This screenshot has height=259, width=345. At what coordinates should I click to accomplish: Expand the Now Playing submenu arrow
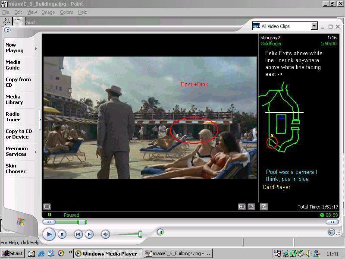[x=36, y=48]
